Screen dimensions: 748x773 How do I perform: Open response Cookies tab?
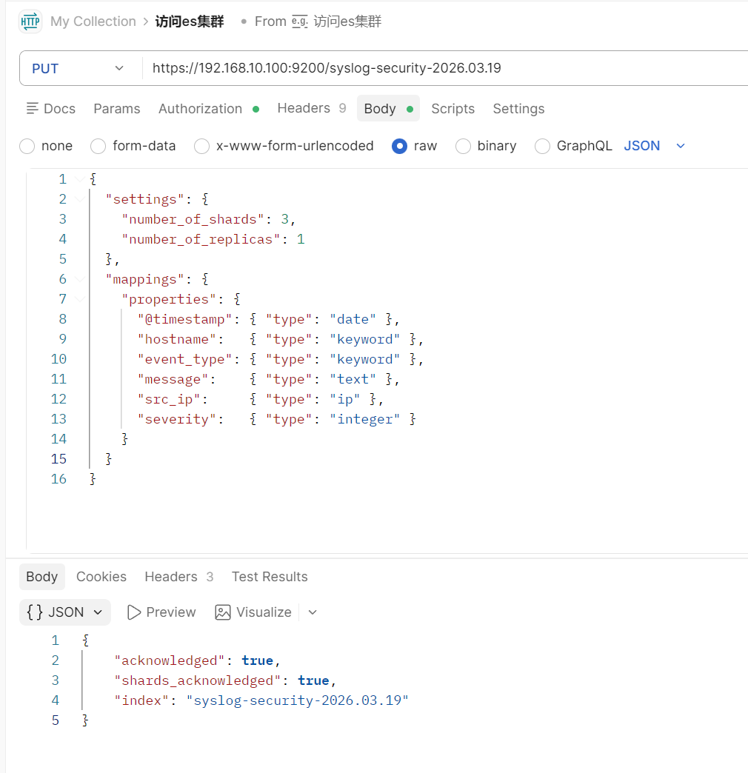tap(101, 577)
